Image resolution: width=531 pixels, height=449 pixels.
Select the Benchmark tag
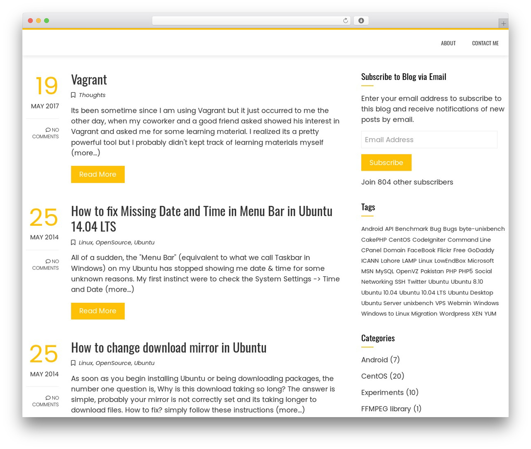pos(412,229)
